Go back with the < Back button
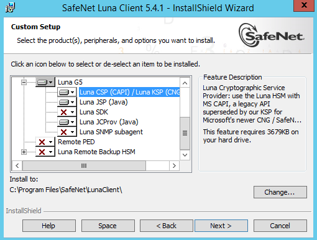The width and height of the screenshot is (317, 240). pos(167,226)
